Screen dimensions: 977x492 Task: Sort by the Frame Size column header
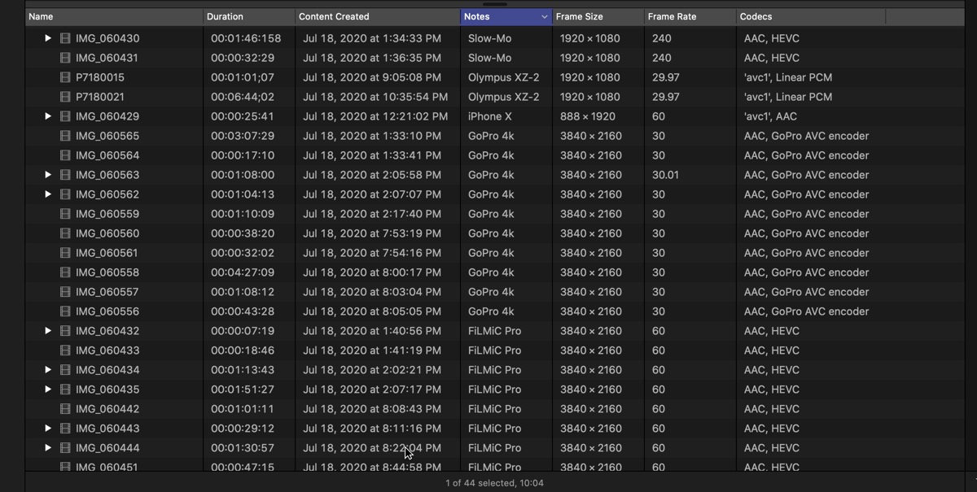click(598, 16)
